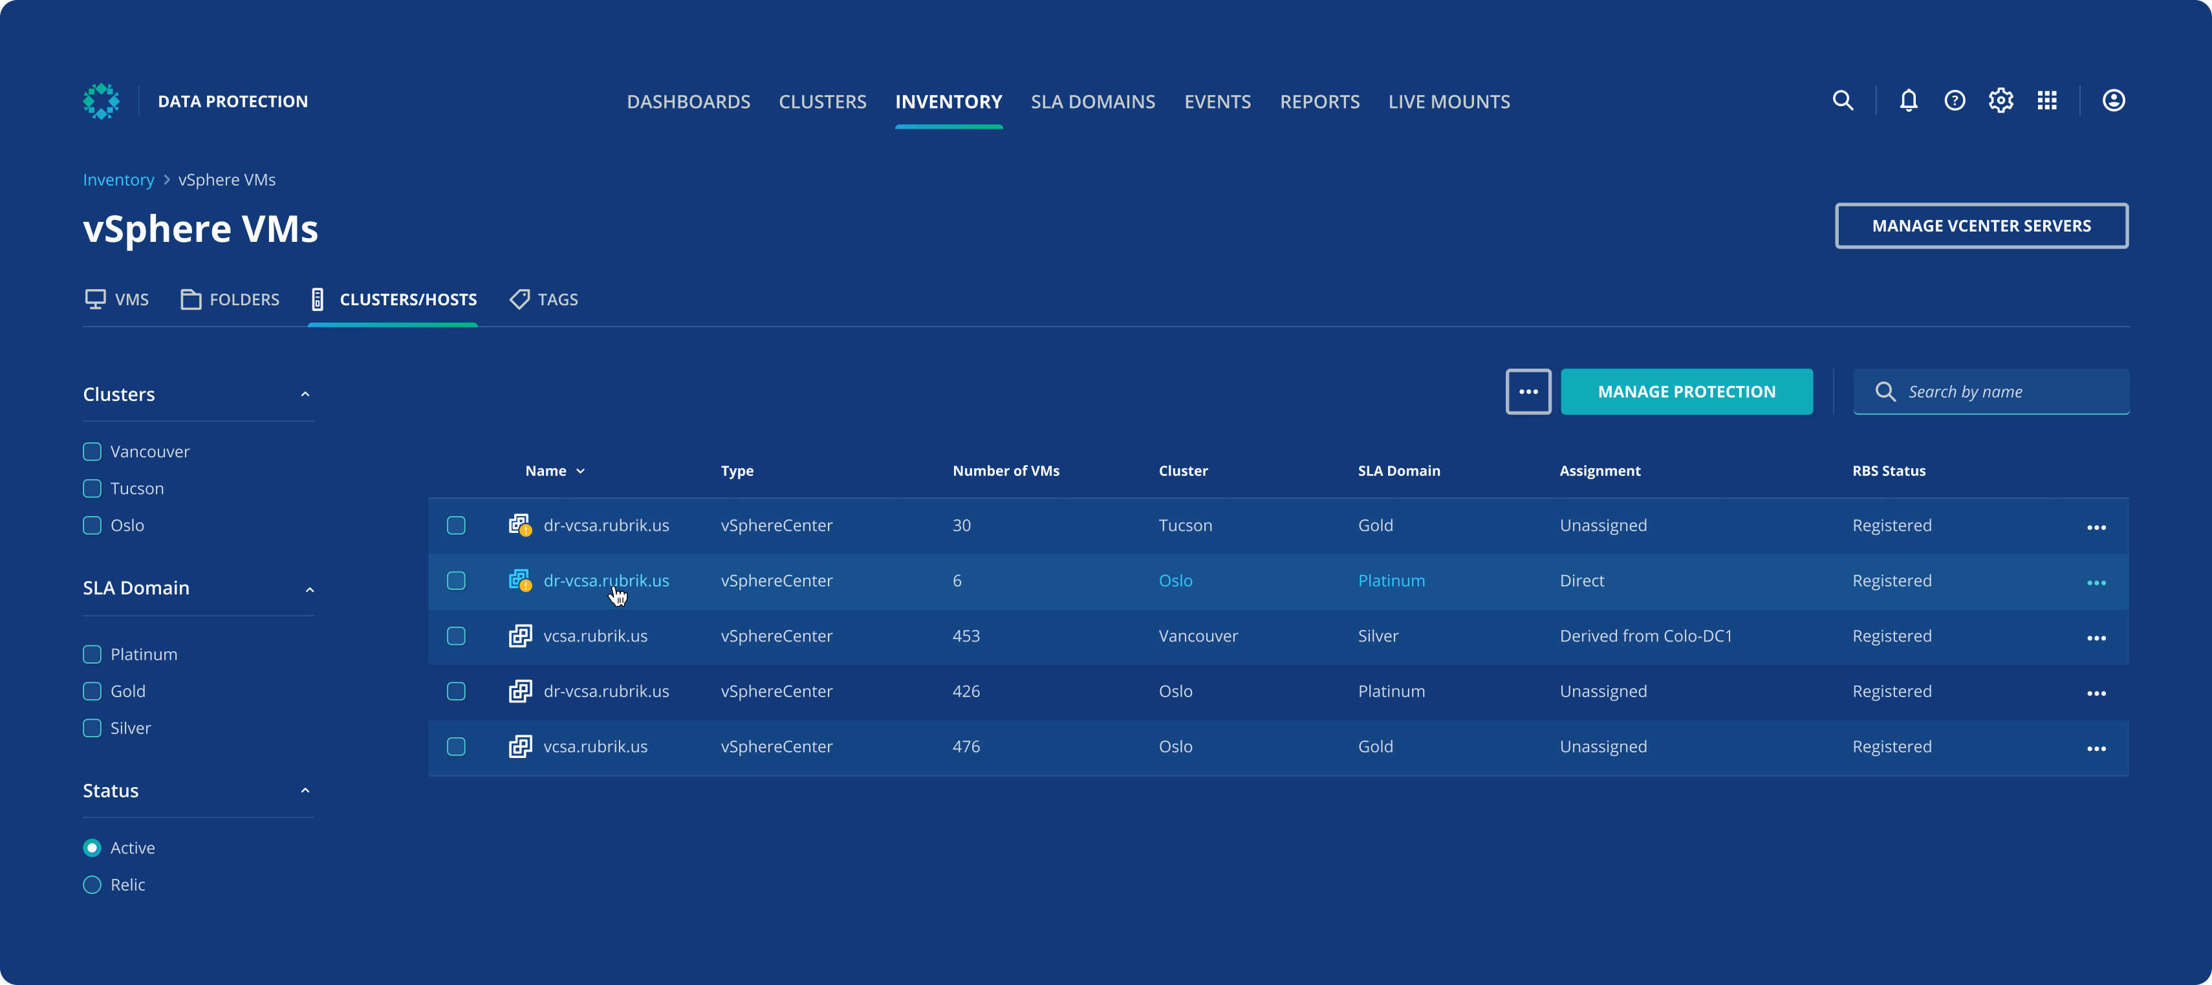Click the Rubrik logo icon
This screenshot has height=985, width=2212.
pyautogui.click(x=102, y=102)
